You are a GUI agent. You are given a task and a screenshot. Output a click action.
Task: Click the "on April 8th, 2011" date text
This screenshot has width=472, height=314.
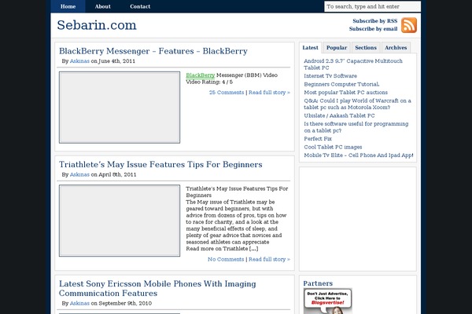[113, 174]
